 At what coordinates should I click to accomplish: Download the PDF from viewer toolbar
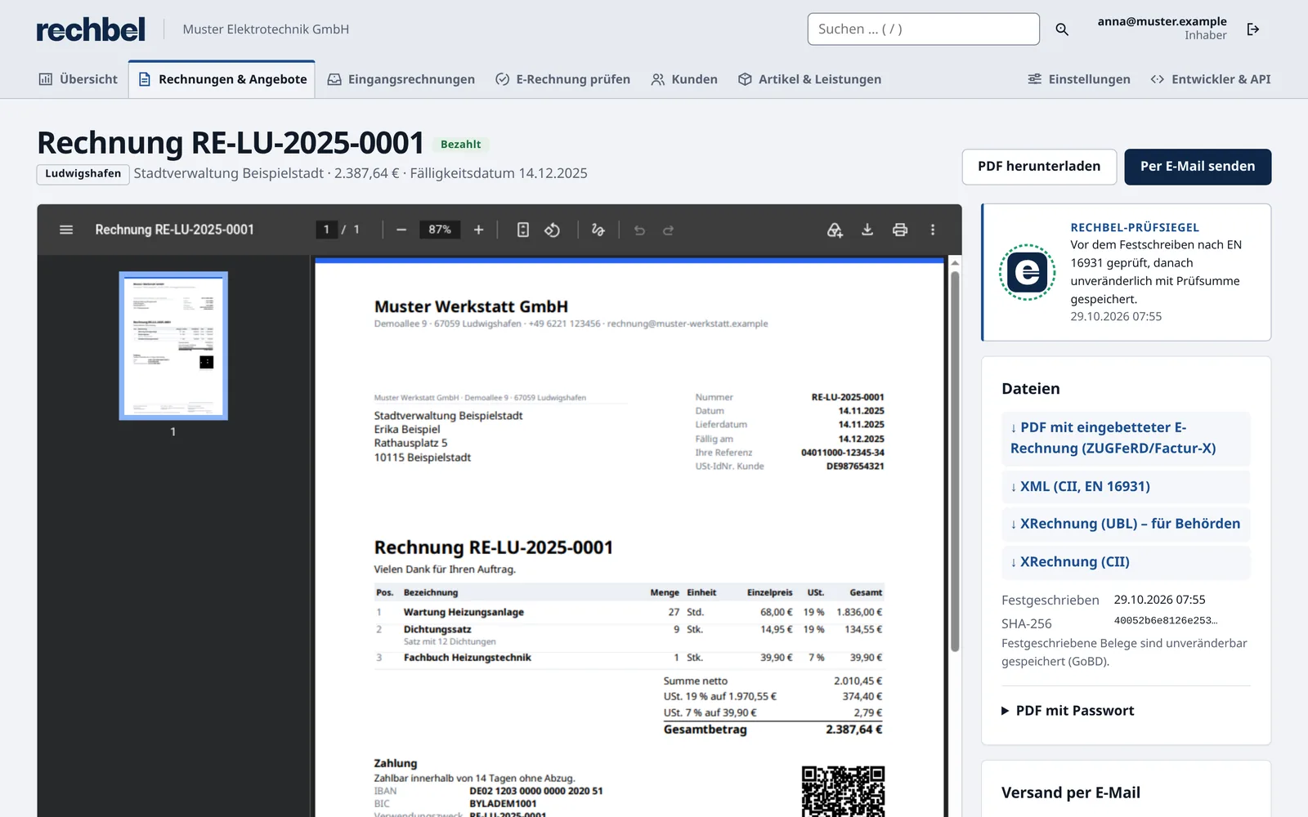(x=867, y=230)
